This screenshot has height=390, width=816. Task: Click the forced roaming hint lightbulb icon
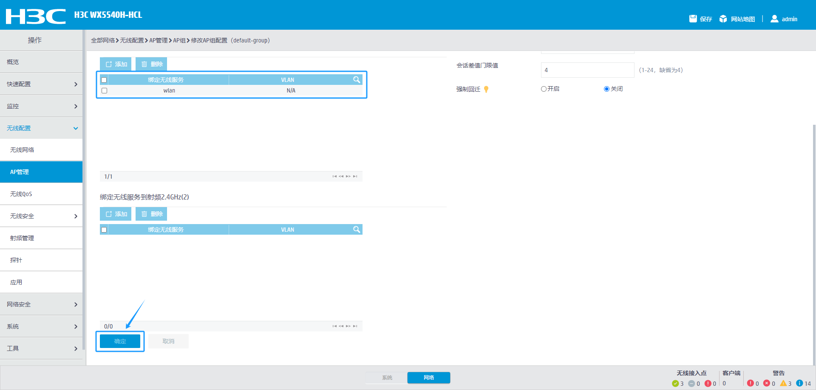486,89
